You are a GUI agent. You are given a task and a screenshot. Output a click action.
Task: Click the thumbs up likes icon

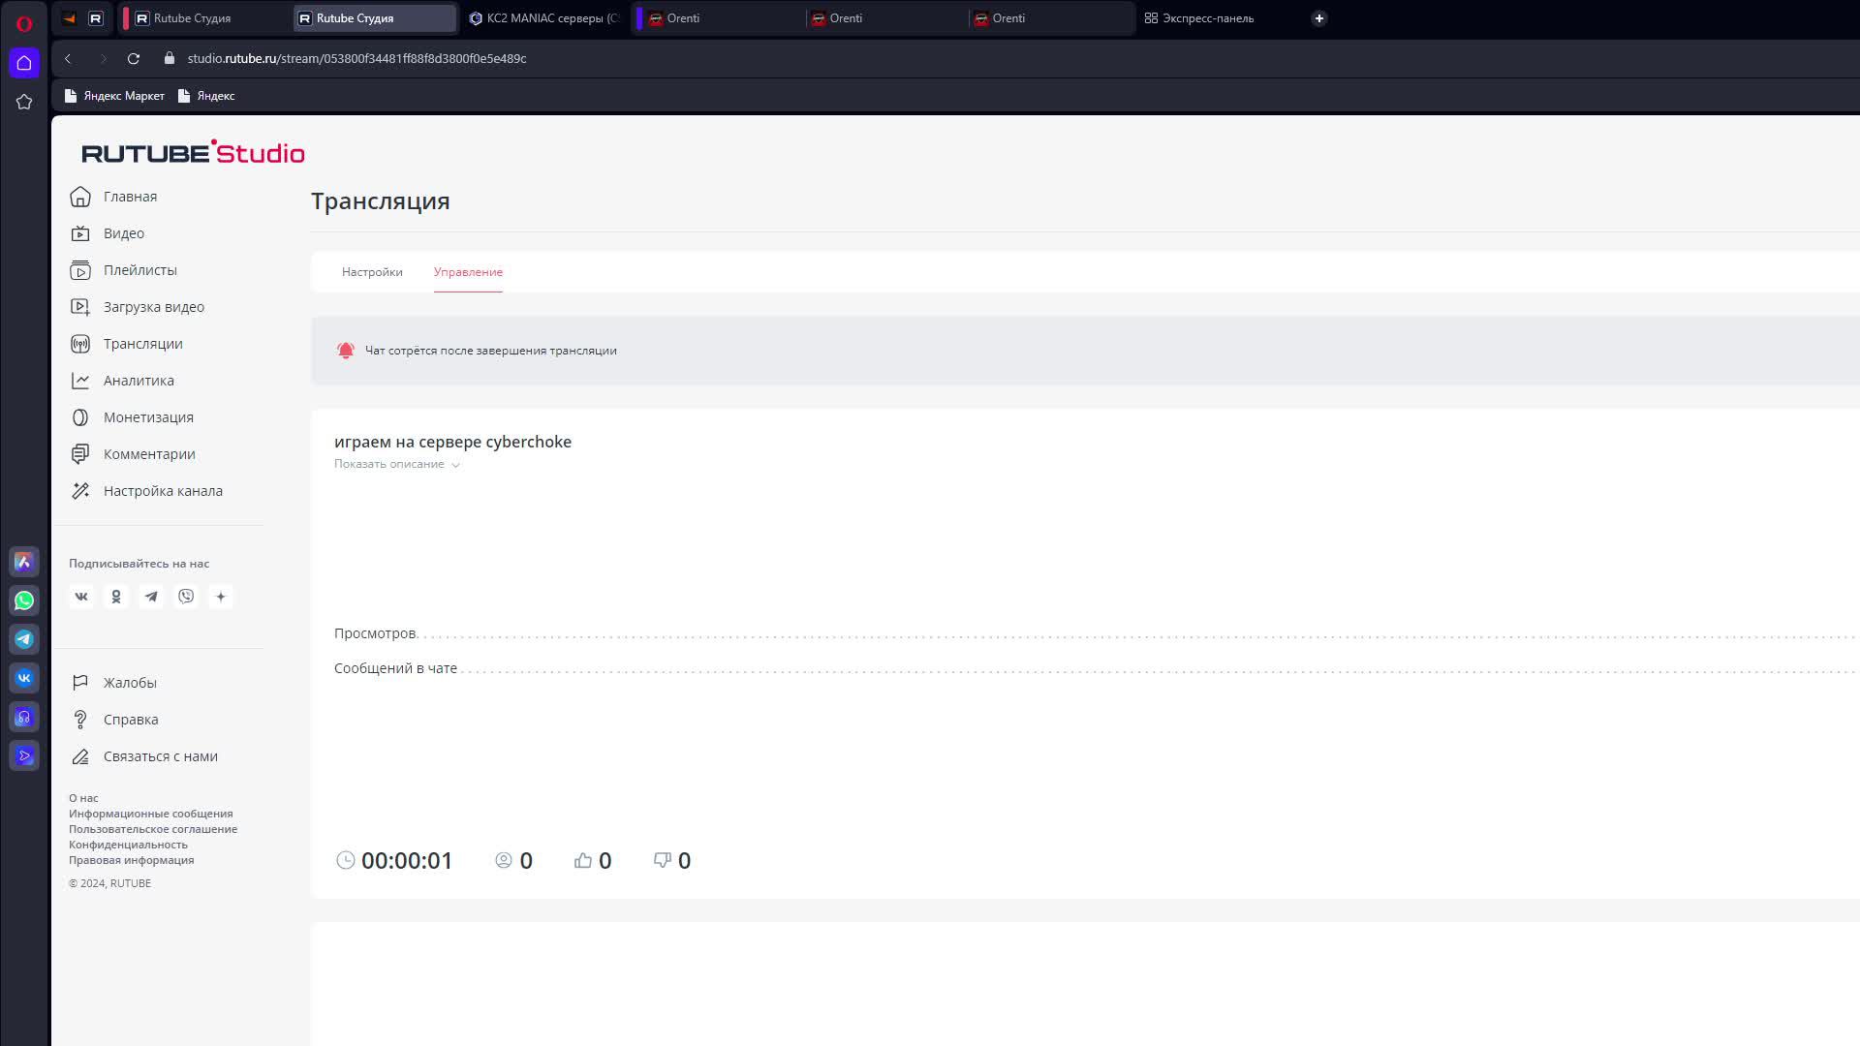click(x=582, y=860)
